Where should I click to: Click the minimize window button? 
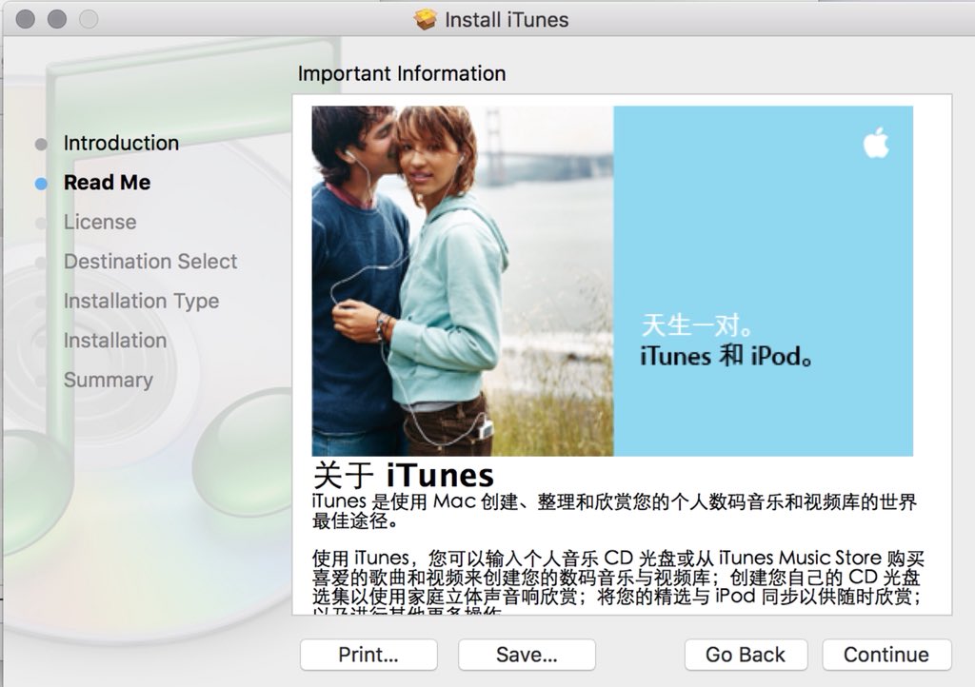click(x=56, y=19)
